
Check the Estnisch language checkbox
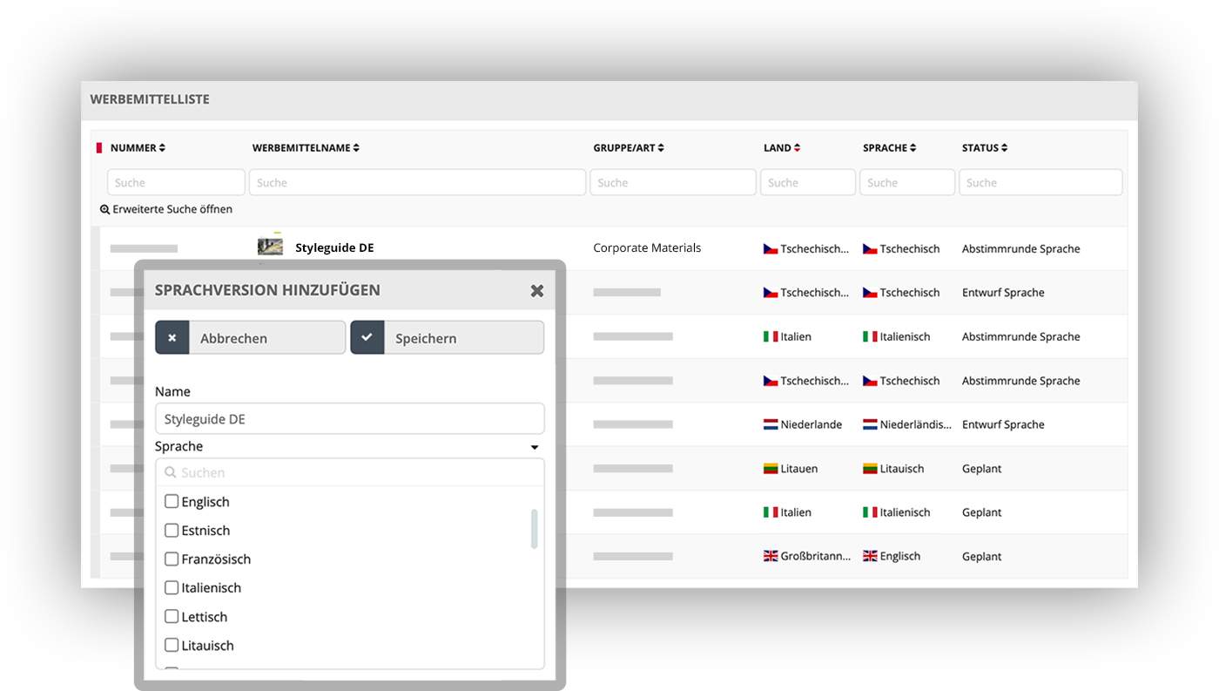(x=172, y=530)
